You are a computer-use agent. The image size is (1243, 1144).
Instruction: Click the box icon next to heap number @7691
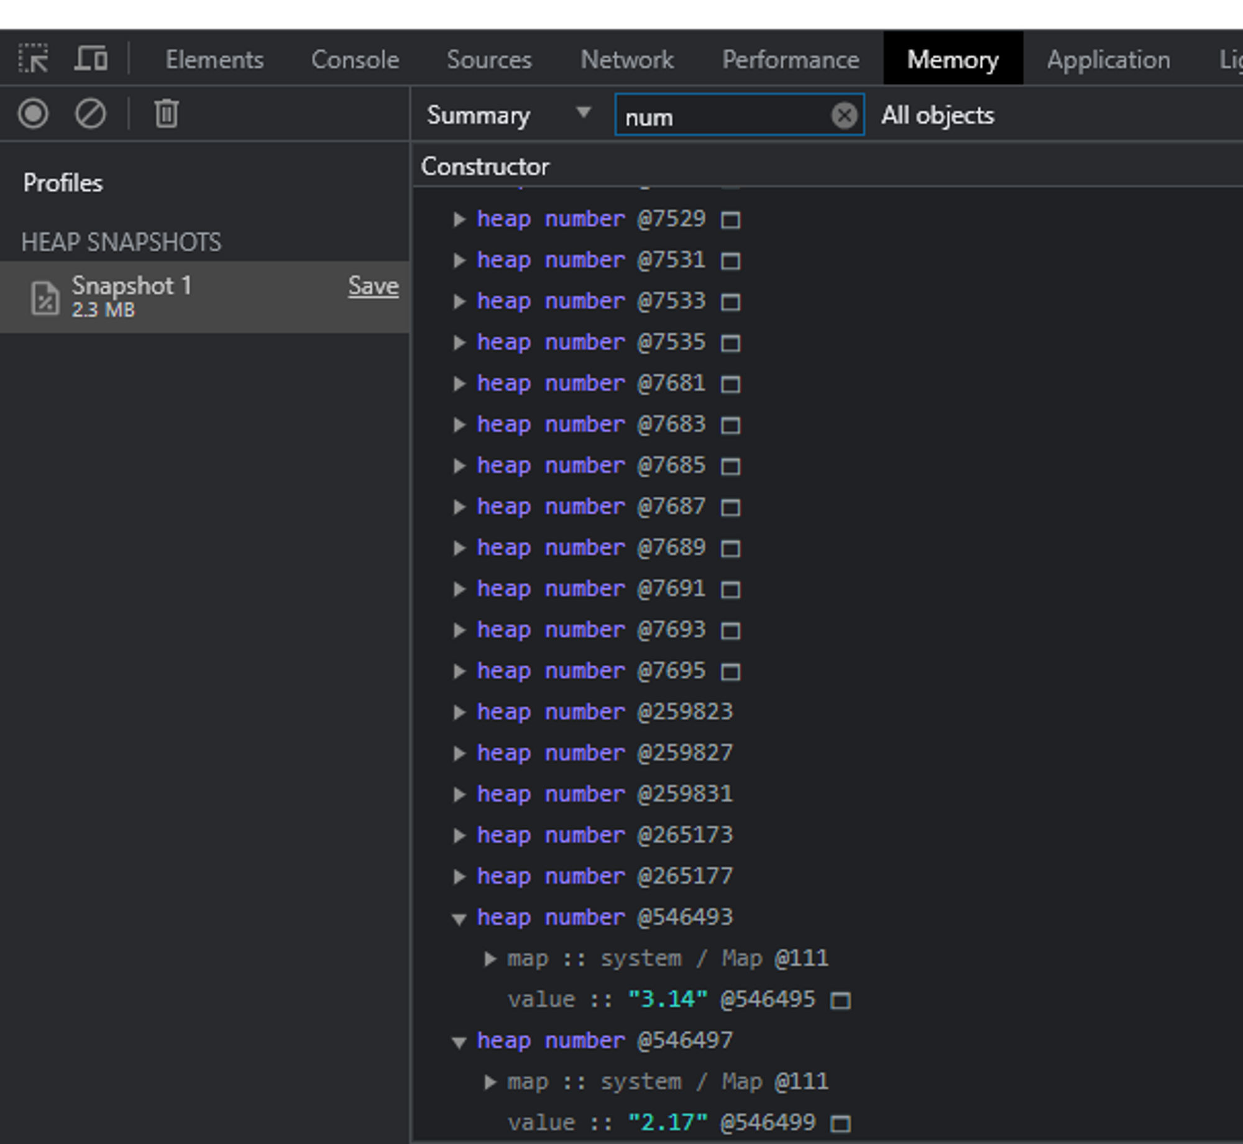(730, 590)
